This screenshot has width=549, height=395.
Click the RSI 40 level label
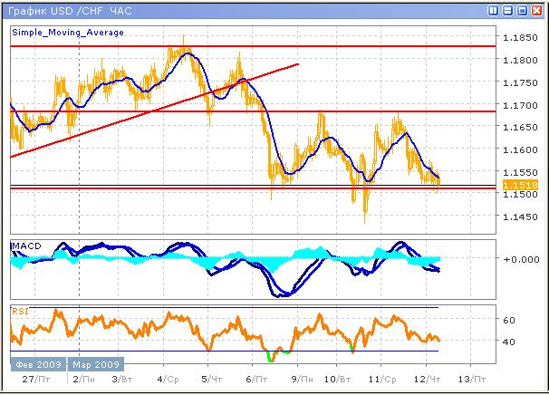[509, 342]
